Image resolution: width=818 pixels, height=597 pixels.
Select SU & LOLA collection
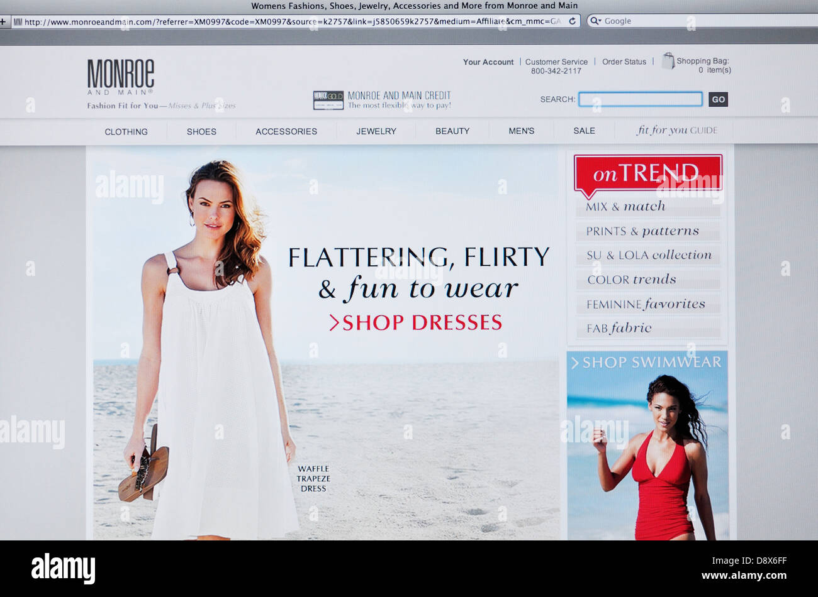click(649, 255)
